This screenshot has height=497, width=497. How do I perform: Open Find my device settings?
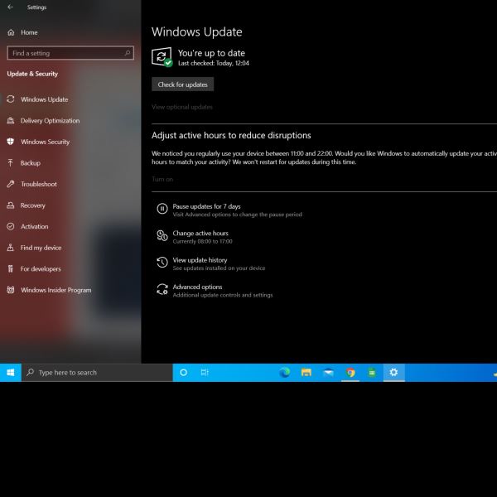pyautogui.click(x=41, y=248)
